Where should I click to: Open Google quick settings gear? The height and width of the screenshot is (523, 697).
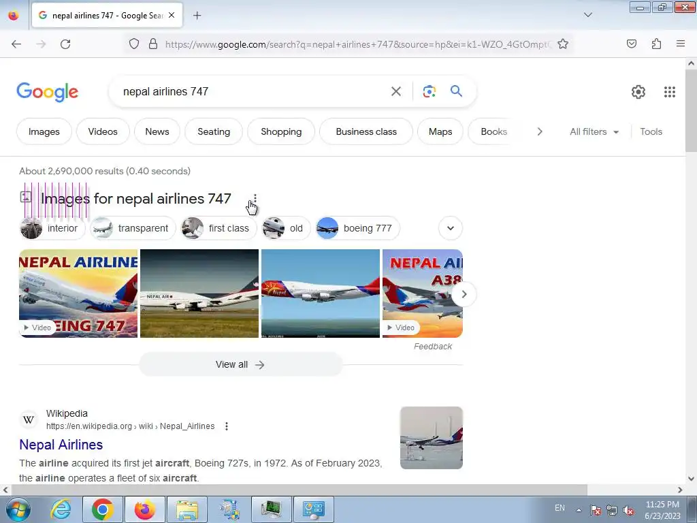pos(638,92)
